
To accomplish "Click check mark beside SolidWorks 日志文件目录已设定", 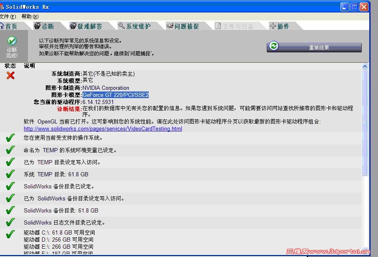I will [x=10, y=222].
